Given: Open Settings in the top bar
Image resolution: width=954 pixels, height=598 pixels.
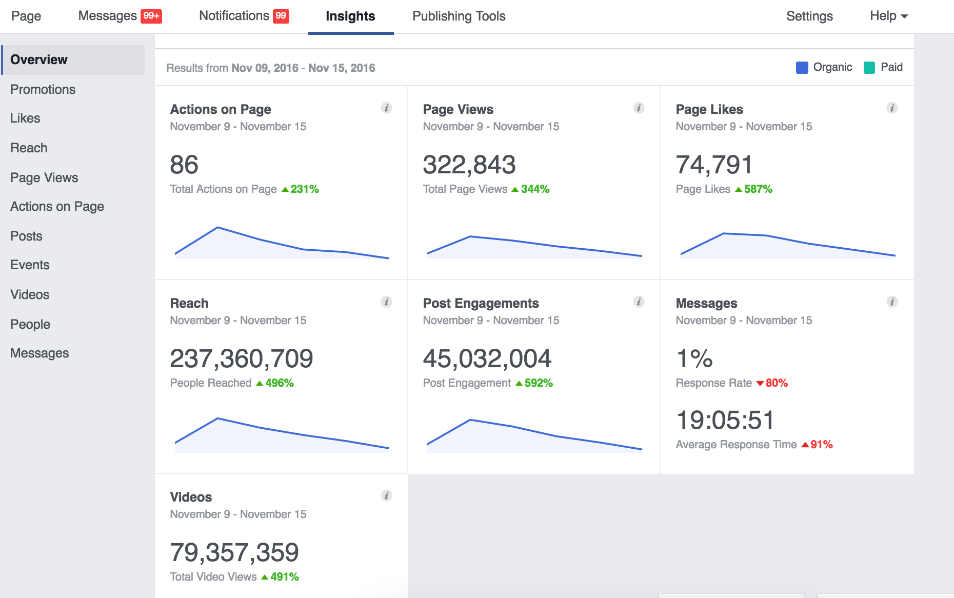Looking at the screenshot, I should [809, 16].
